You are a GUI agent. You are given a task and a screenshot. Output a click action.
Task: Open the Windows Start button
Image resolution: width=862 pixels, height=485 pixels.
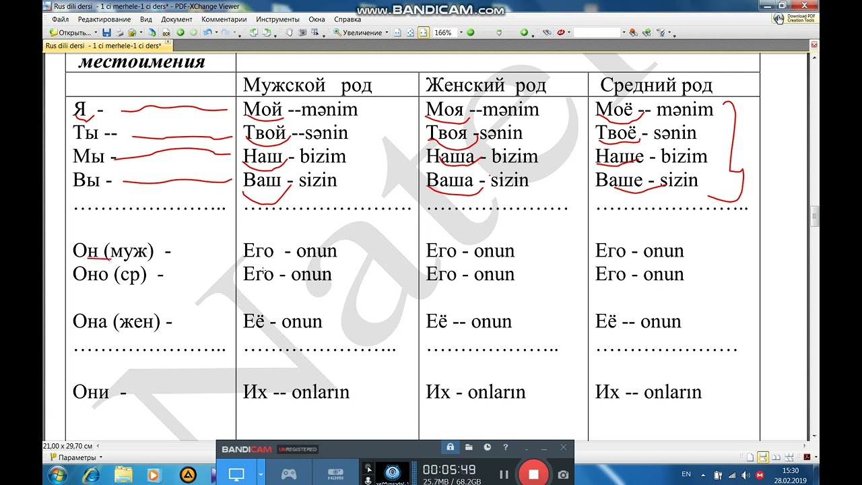click(x=58, y=475)
